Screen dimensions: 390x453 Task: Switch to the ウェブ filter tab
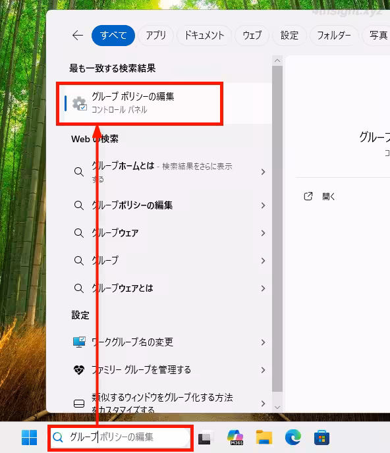pos(252,36)
